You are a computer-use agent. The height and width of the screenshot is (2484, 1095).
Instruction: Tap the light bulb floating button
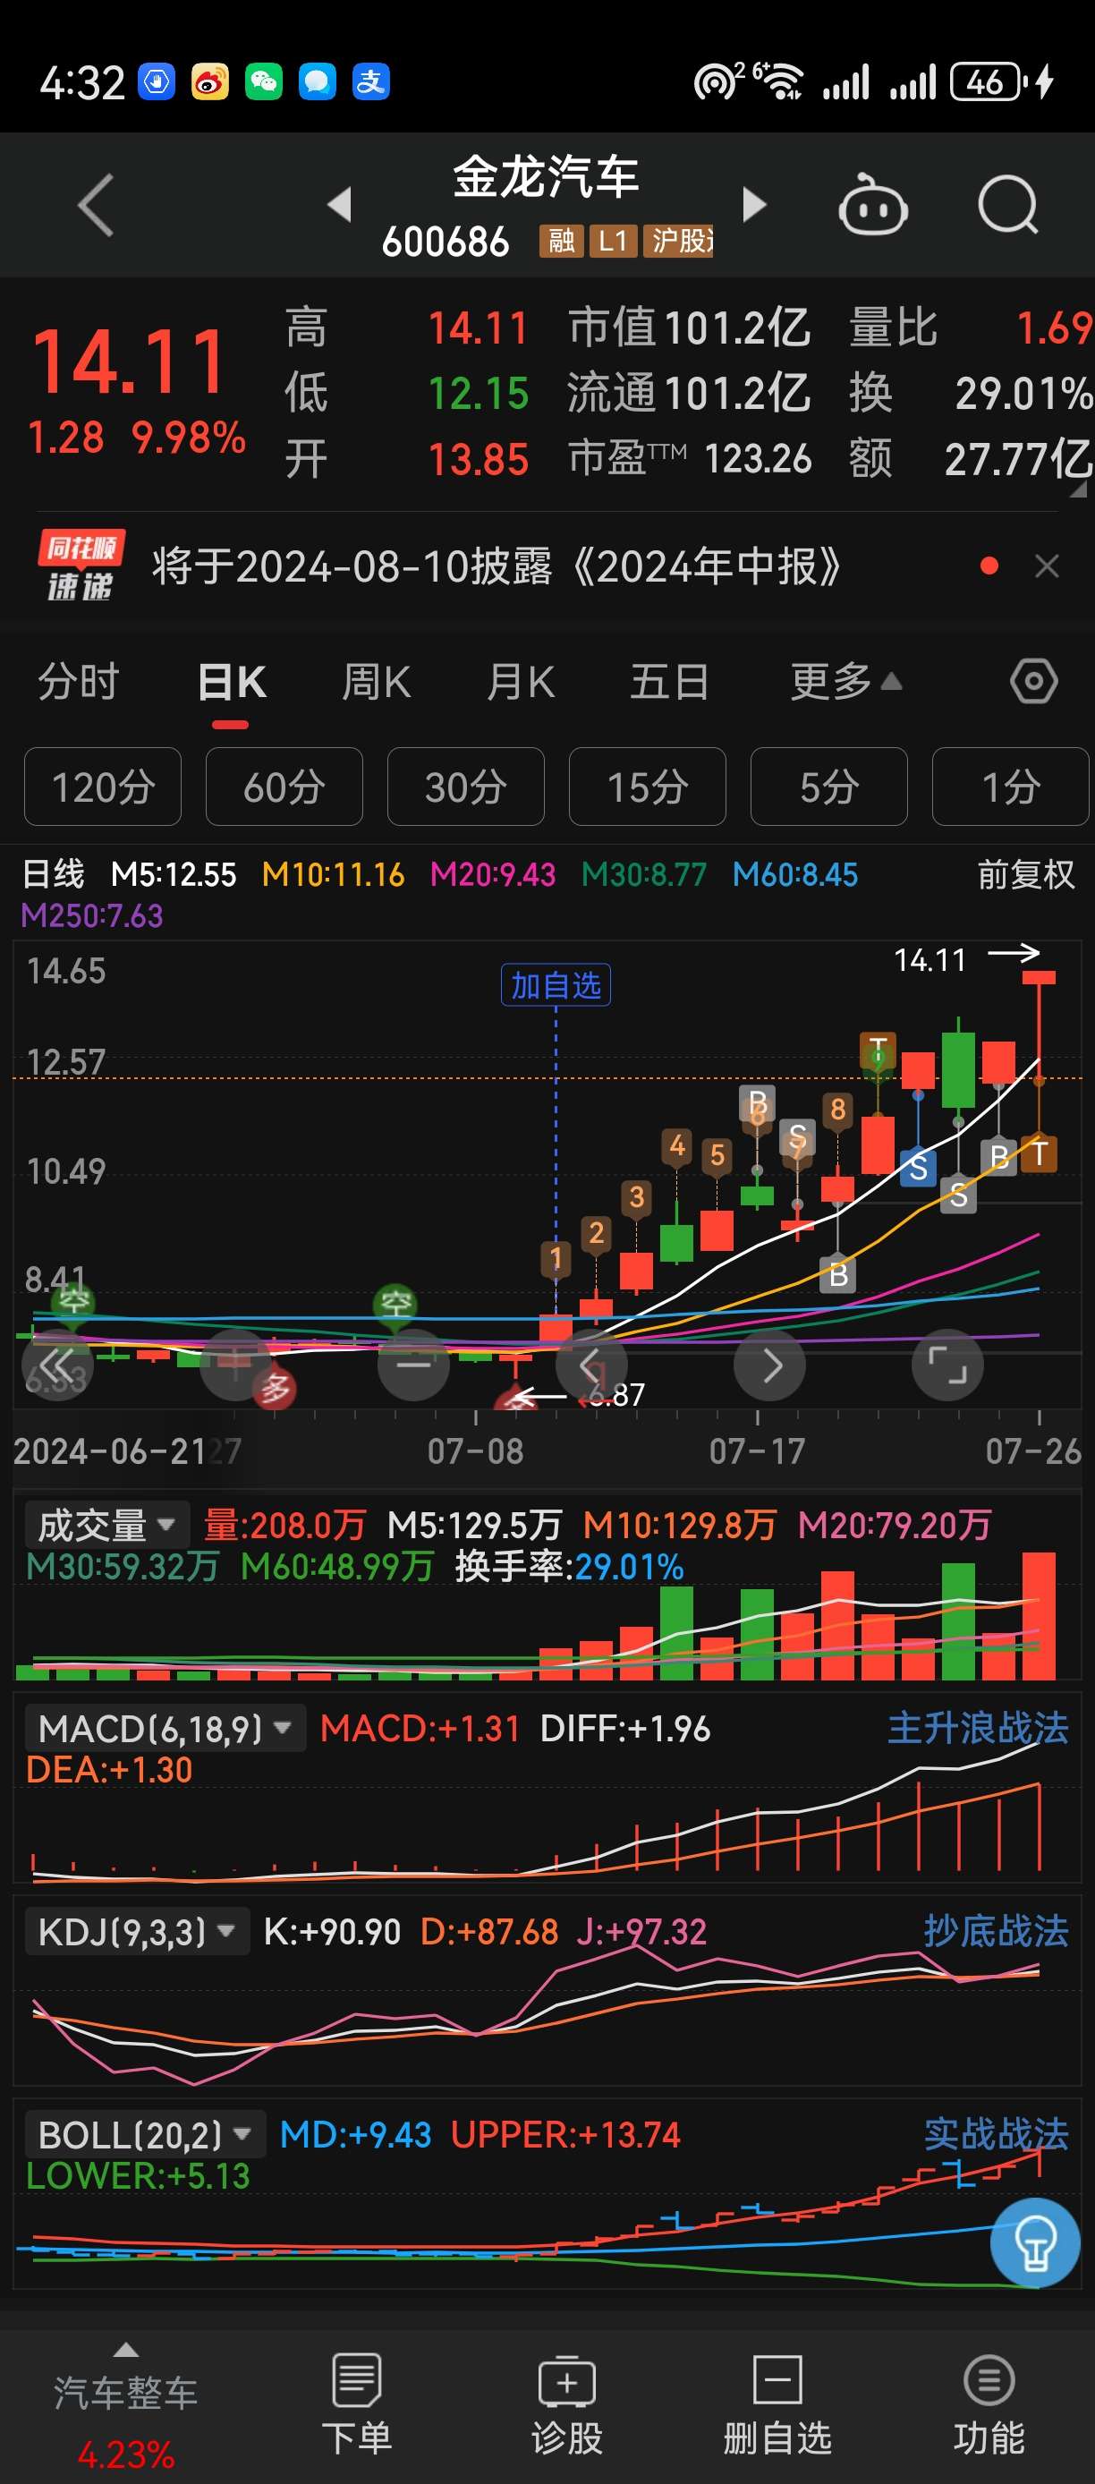pyautogui.click(x=1035, y=2243)
